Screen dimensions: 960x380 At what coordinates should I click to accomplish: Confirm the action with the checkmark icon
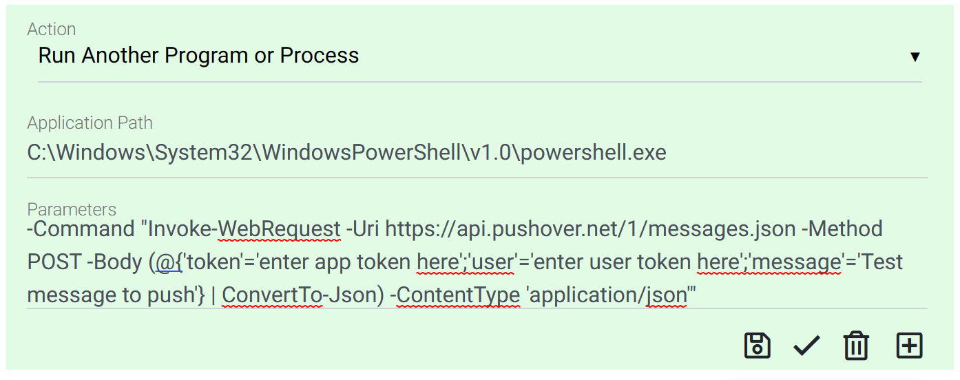click(806, 346)
